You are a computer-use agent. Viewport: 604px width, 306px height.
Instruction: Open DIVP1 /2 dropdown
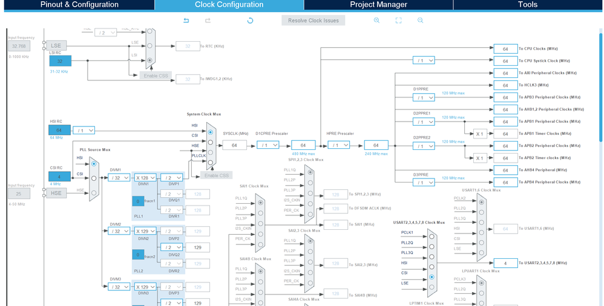[x=171, y=178]
